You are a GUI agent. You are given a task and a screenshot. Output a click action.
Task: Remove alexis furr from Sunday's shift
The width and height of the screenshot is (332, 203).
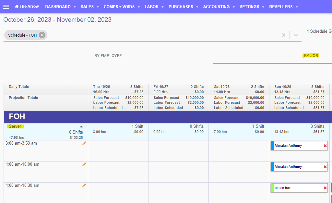[325, 187]
